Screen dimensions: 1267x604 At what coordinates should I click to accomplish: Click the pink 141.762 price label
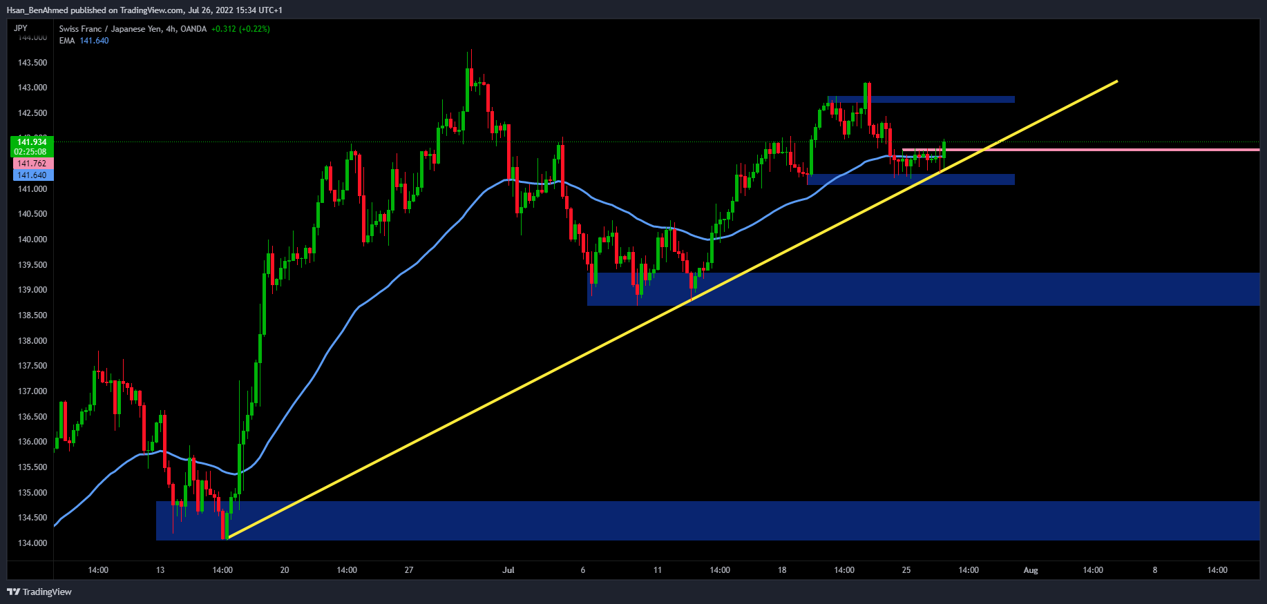point(32,164)
